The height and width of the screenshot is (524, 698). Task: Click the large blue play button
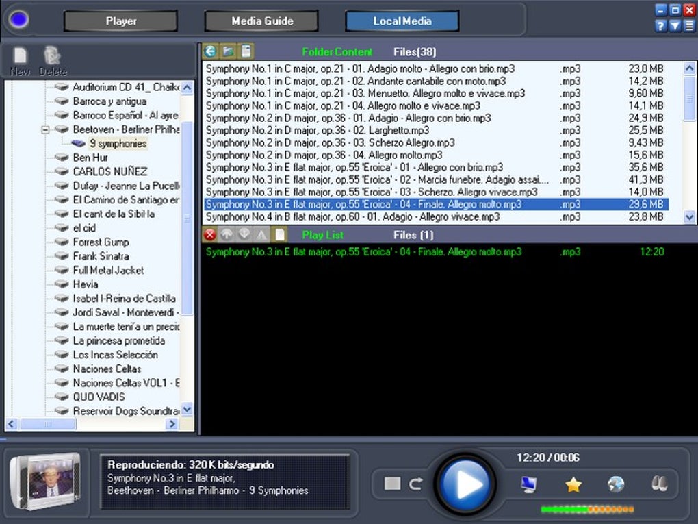465,484
